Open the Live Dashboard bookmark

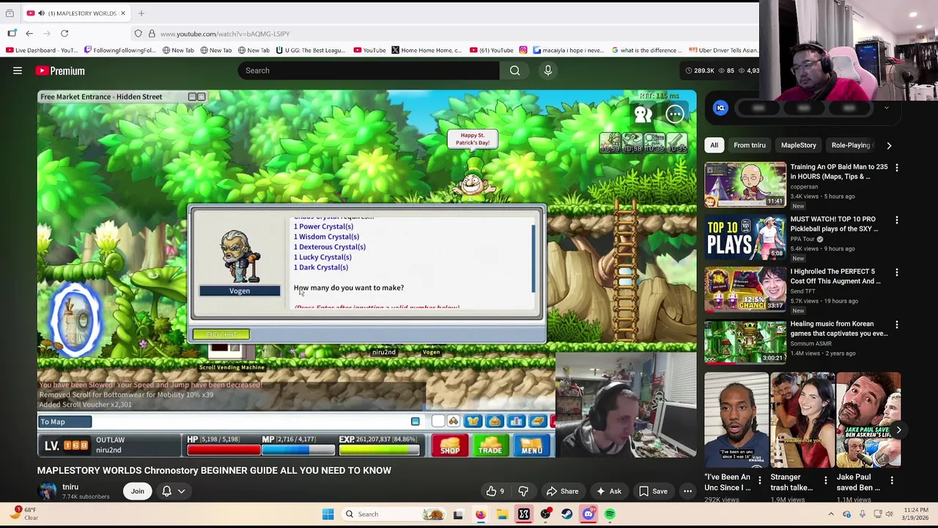pyautogui.click(x=42, y=50)
